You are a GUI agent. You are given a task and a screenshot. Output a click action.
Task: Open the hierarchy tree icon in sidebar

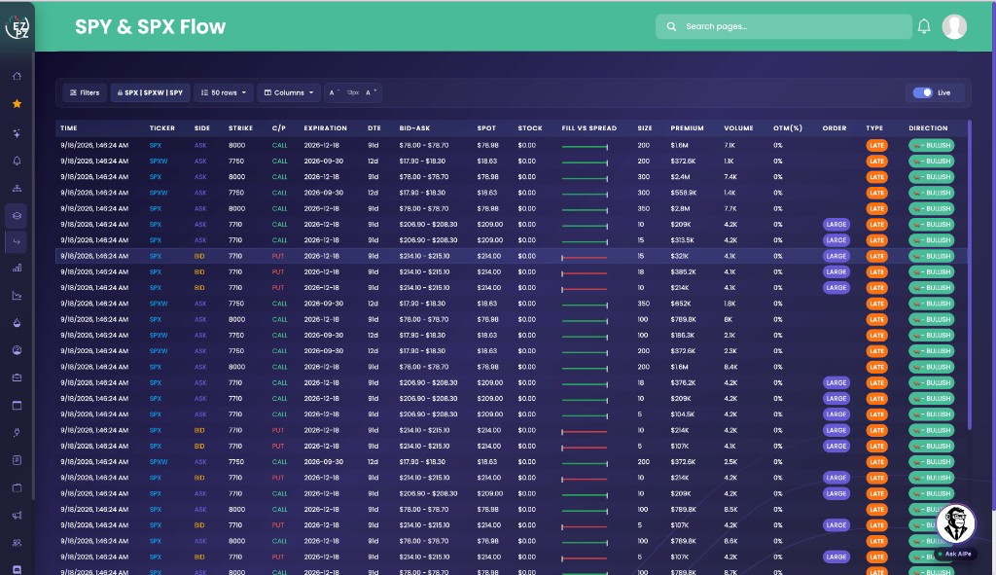18,188
